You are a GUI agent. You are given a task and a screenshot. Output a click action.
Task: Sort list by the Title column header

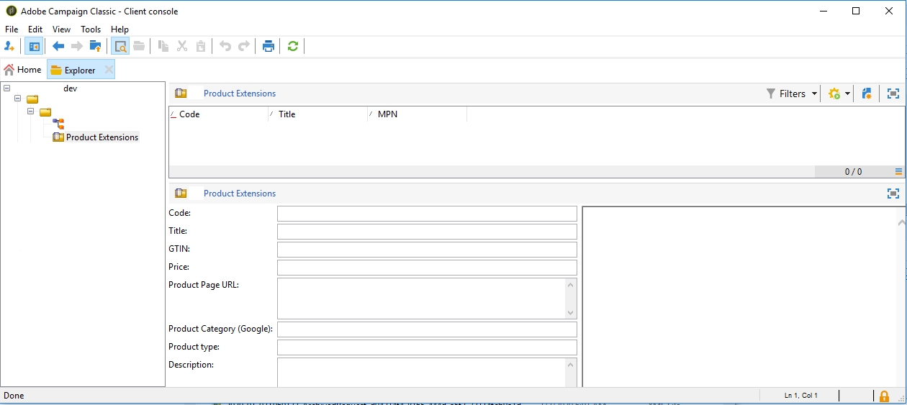point(286,114)
